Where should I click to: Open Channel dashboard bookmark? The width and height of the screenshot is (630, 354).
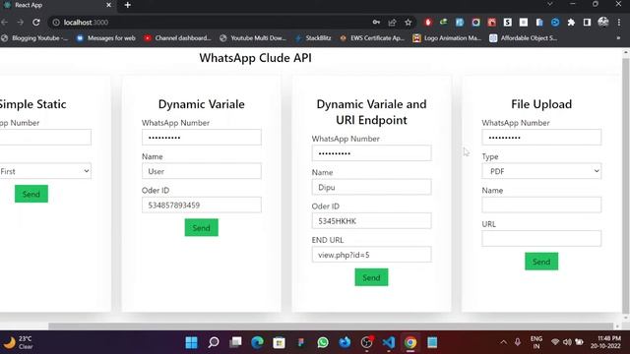pyautogui.click(x=177, y=38)
